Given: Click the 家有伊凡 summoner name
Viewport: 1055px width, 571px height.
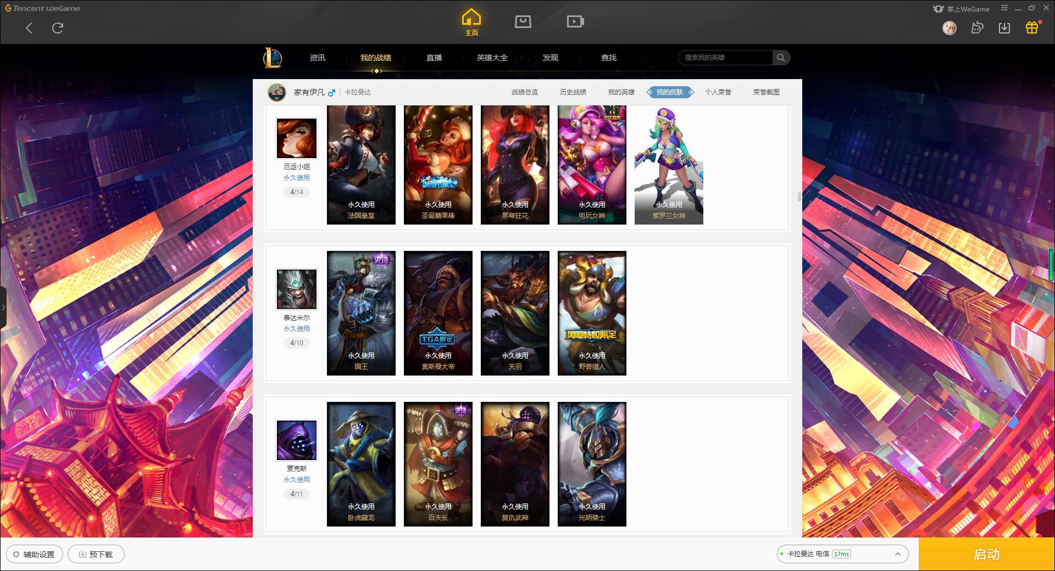Looking at the screenshot, I should tap(309, 92).
